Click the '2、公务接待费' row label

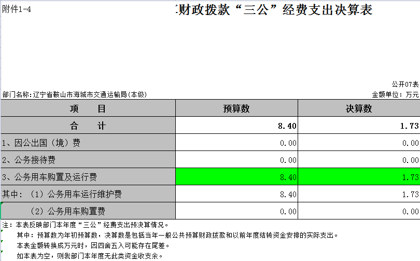88,160
